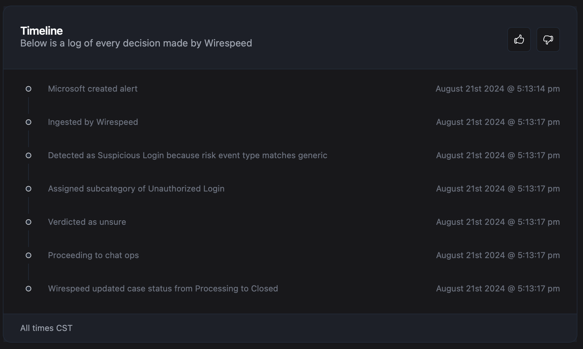Image resolution: width=583 pixels, height=349 pixels.
Task: Click the "All times CST" footer note
Action: click(46, 328)
